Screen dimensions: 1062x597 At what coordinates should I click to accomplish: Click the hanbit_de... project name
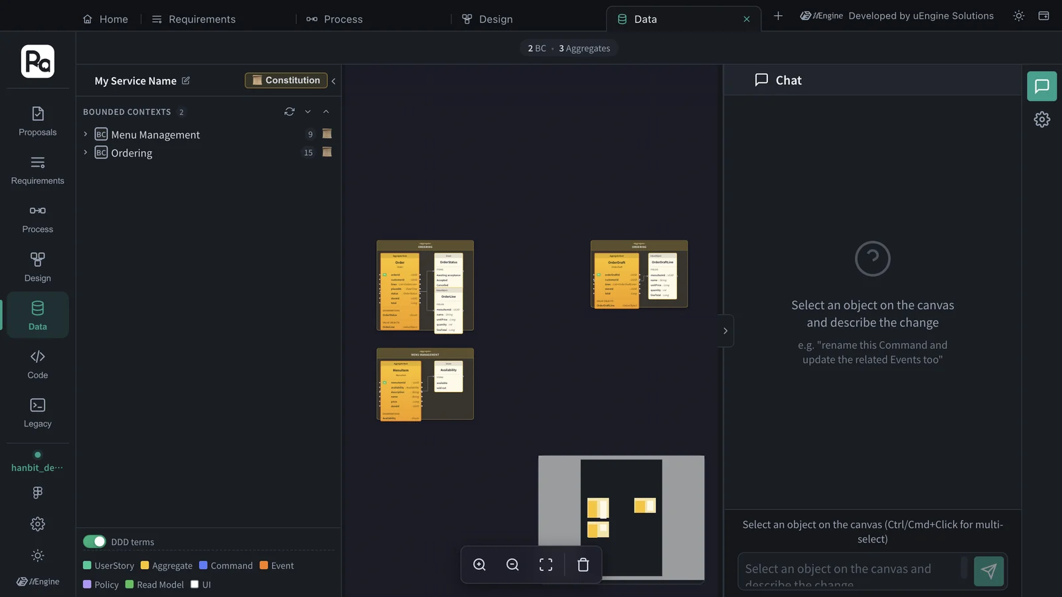tap(38, 468)
